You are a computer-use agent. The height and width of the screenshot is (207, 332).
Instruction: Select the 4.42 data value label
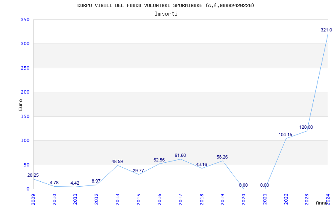click(x=75, y=183)
